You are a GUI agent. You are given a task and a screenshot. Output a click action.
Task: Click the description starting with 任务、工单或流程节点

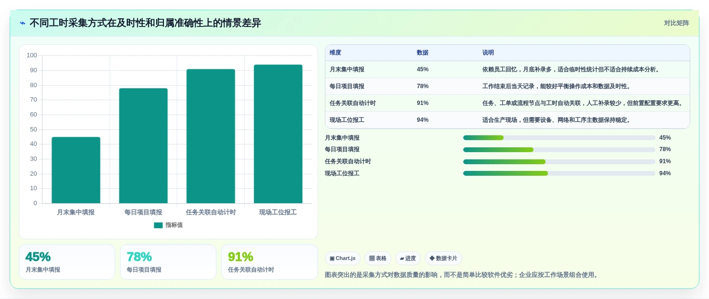point(584,103)
